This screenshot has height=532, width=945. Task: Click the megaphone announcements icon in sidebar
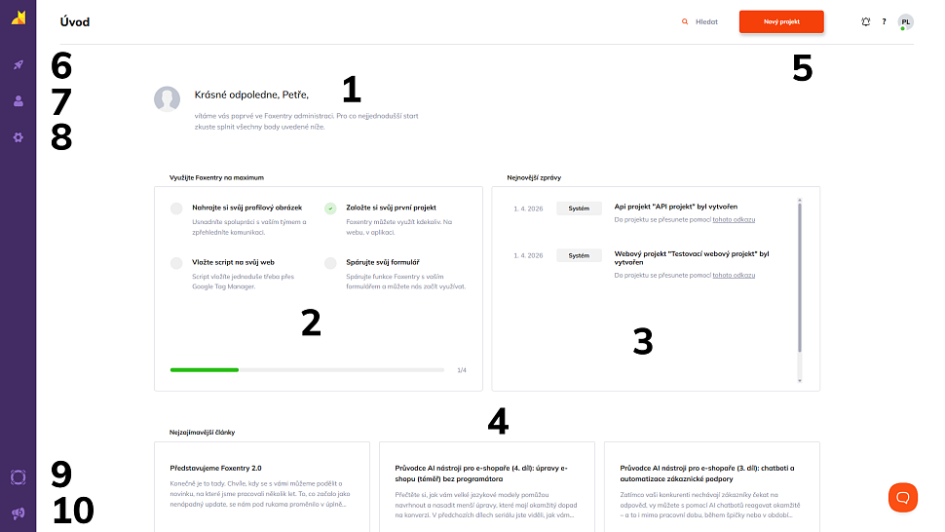(x=19, y=513)
